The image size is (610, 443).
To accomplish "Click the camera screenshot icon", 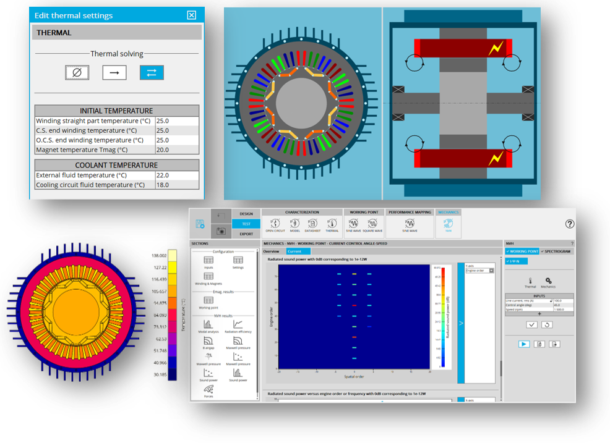I will [x=221, y=231].
